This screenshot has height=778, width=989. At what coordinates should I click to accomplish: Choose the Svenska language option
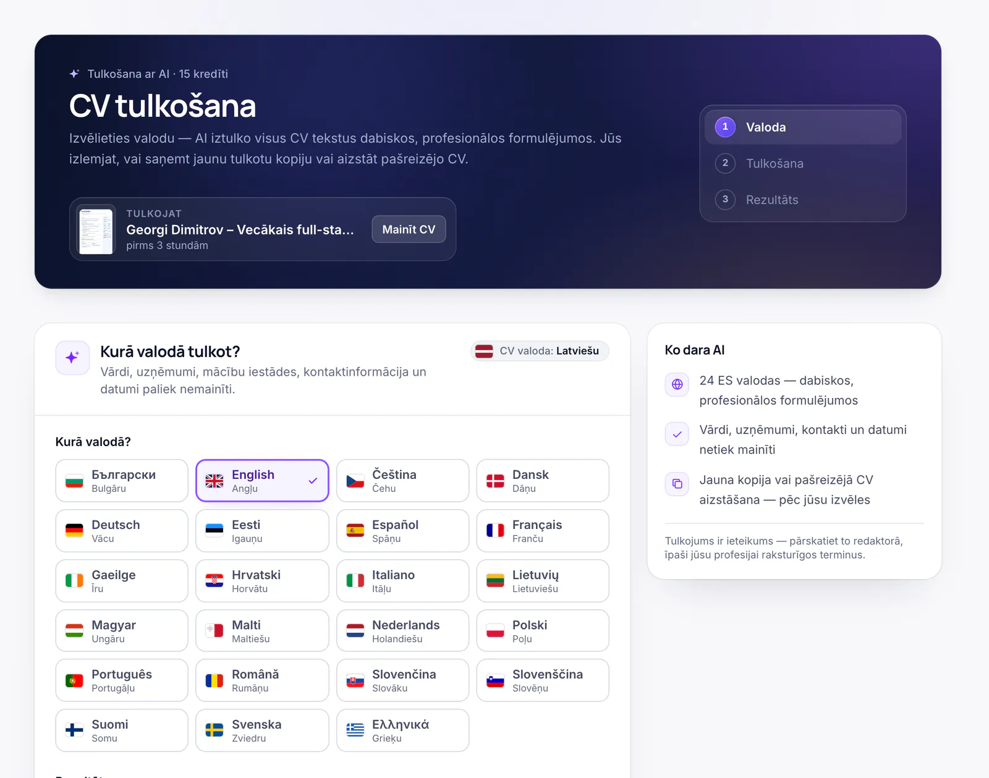[262, 730]
